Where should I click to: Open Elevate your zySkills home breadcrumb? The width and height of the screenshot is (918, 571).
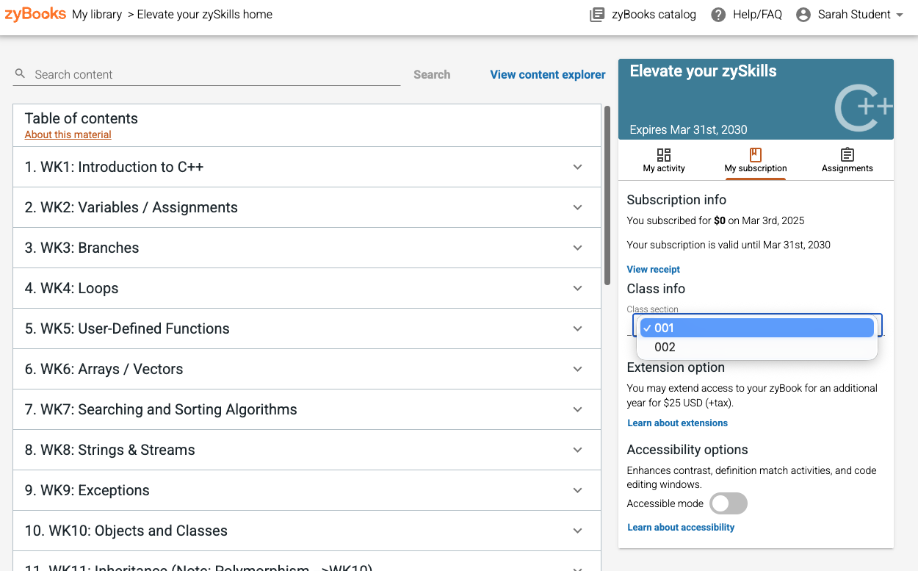point(205,15)
